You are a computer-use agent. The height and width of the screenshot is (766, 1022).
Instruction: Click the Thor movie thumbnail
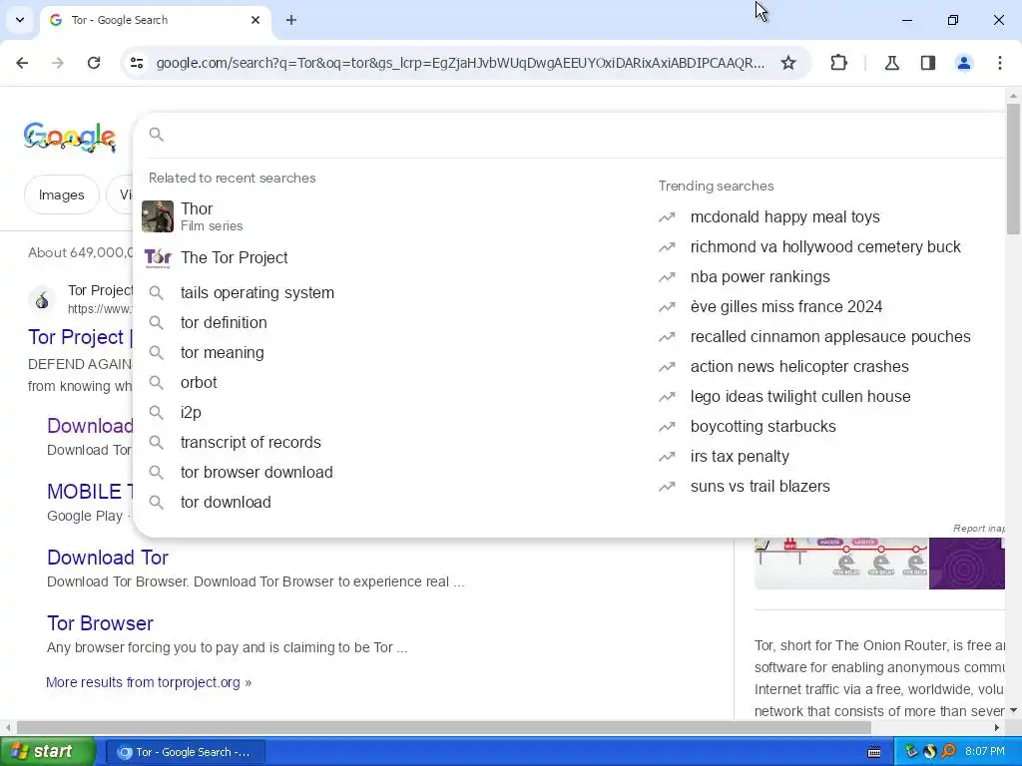point(158,216)
